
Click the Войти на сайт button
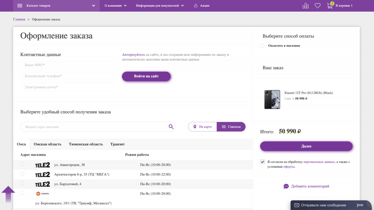tap(146, 76)
